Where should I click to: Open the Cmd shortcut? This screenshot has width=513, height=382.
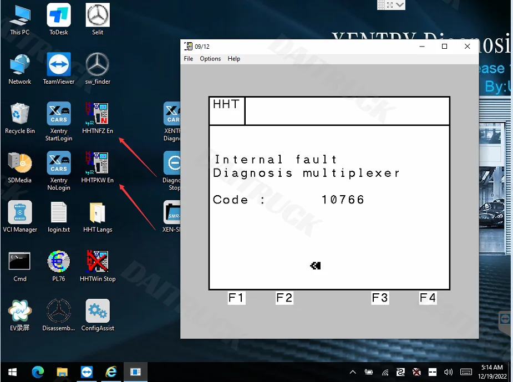(x=19, y=267)
